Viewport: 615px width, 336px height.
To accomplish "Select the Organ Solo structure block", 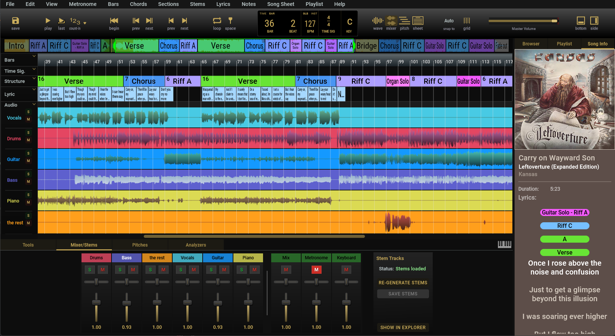I will pos(398,81).
